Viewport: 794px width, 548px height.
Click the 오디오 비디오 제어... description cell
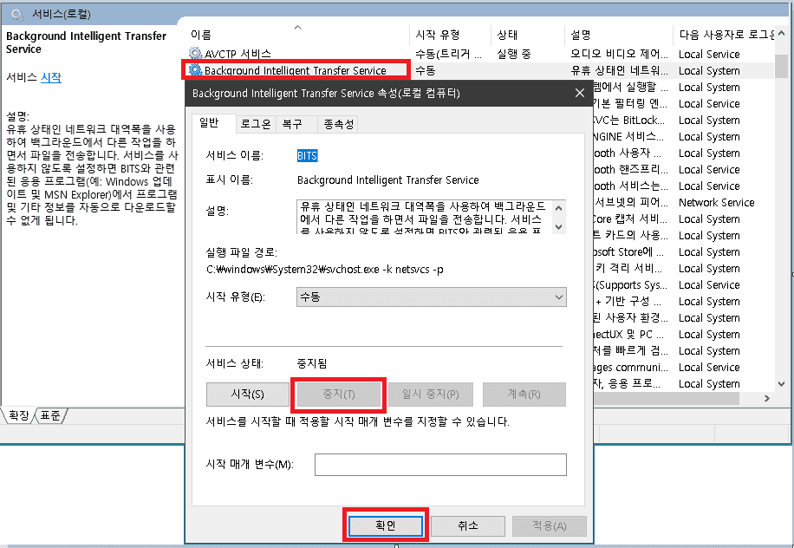[619, 54]
